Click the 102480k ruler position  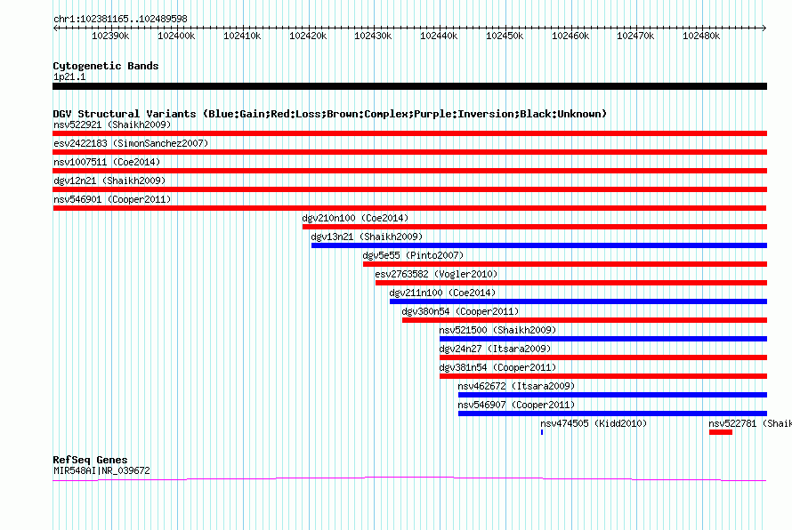(x=701, y=36)
